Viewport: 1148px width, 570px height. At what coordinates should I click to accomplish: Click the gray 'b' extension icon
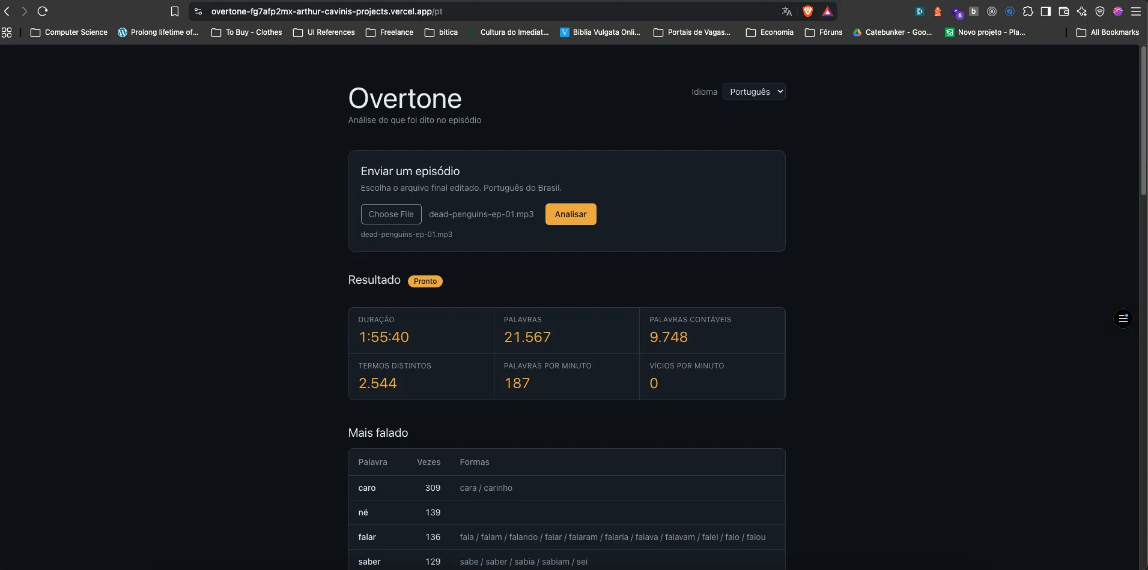(x=974, y=11)
